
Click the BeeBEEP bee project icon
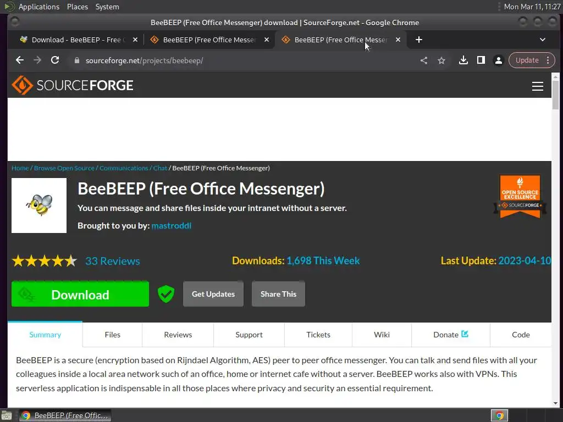click(x=39, y=206)
